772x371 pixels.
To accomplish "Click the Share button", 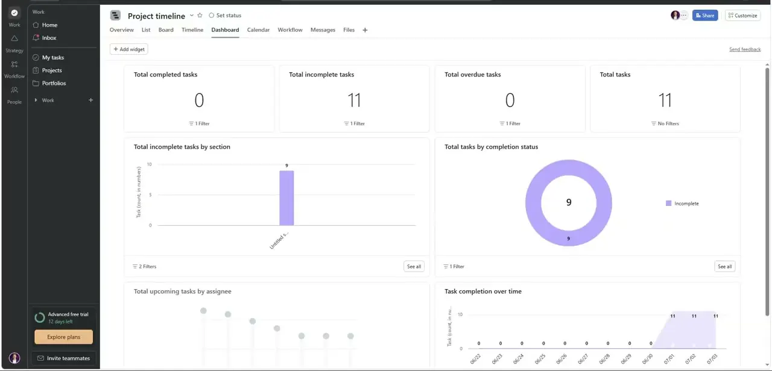I will (x=704, y=16).
